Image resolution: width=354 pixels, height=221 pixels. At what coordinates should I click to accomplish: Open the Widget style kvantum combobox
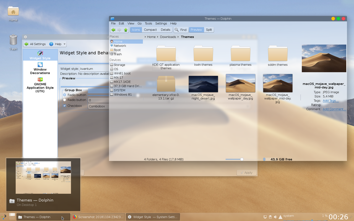point(94,69)
